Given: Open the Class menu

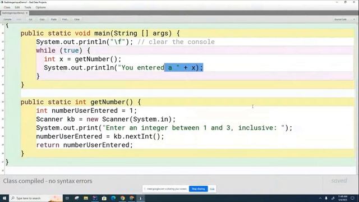Looking at the screenshot, I should (7, 7).
